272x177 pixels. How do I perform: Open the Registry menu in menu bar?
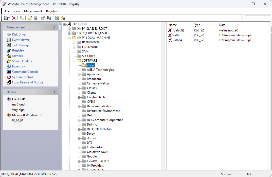[51, 11]
